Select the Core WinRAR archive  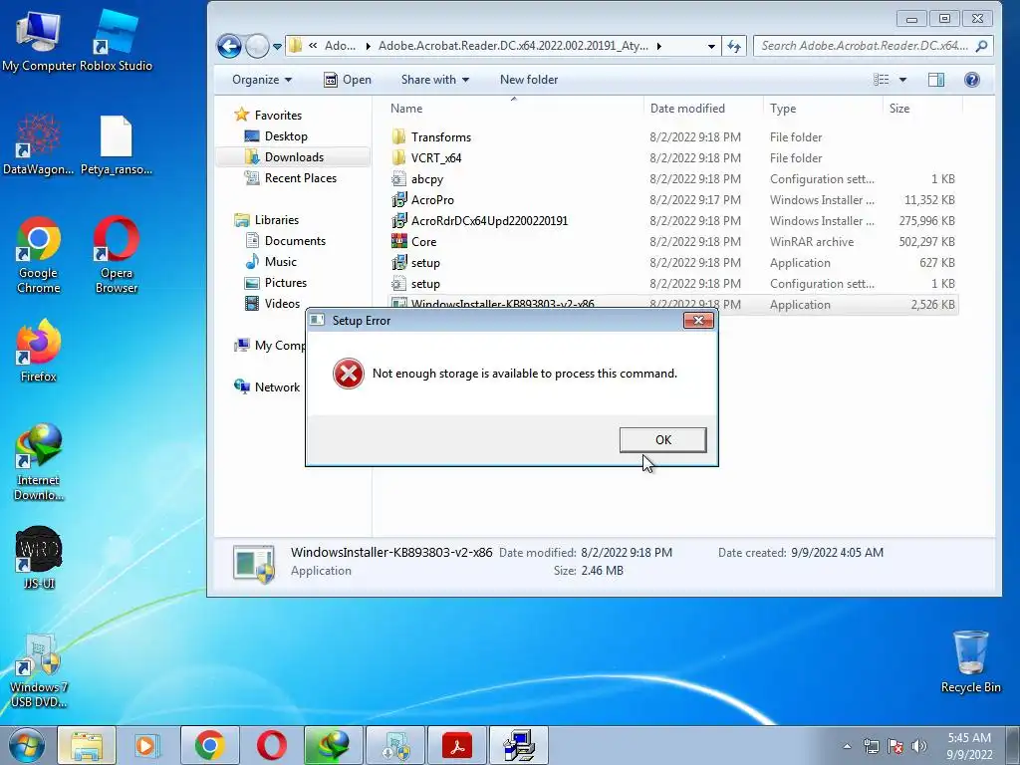point(673,241)
